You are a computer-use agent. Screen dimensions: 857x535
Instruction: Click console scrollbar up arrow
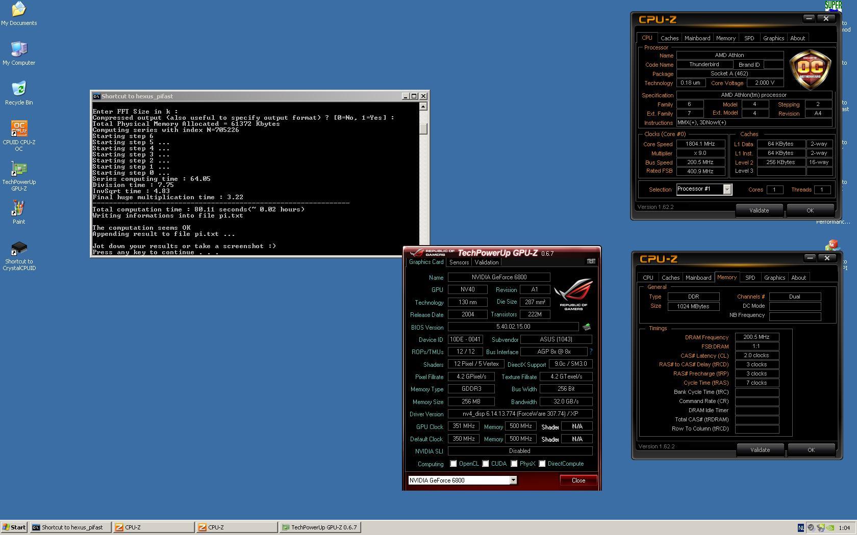423,106
